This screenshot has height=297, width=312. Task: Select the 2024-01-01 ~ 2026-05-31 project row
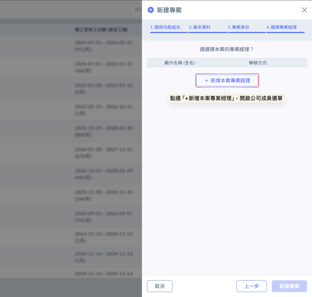click(103, 46)
